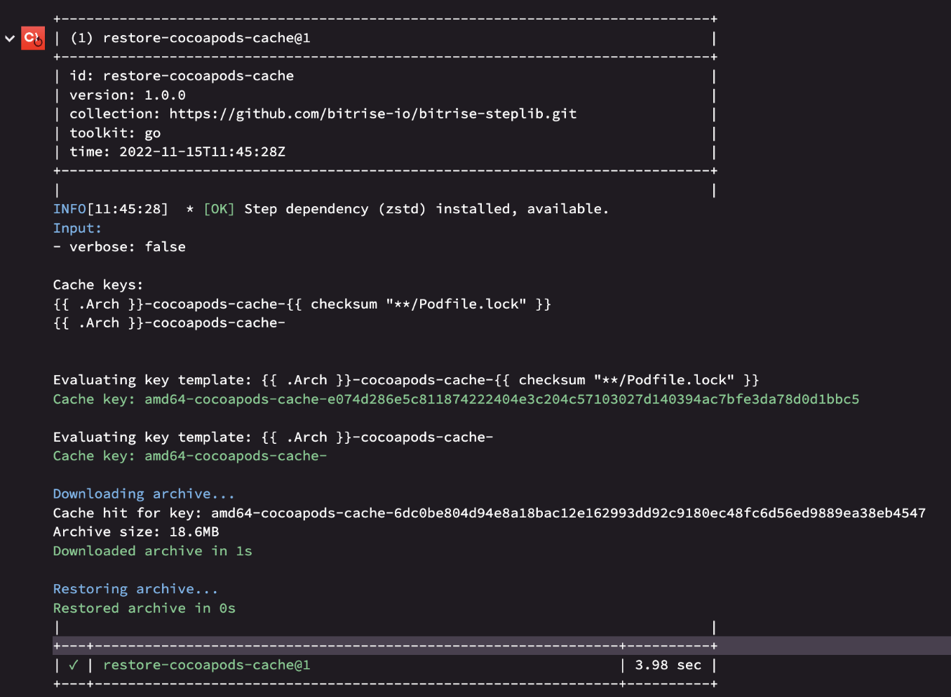
Task: Select the Podfile.lock checksum key under Cache keys
Action: tap(302, 304)
